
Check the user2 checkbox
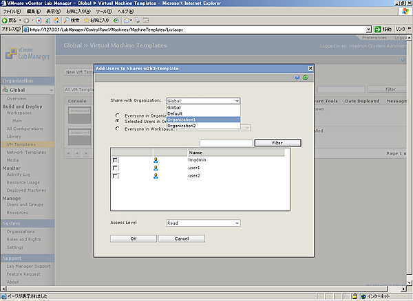click(116, 177)
